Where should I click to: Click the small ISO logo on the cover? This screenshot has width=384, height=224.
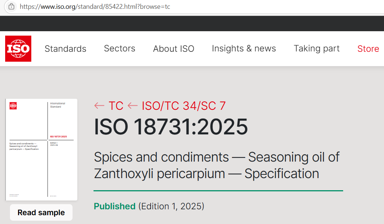pos(13,106)
